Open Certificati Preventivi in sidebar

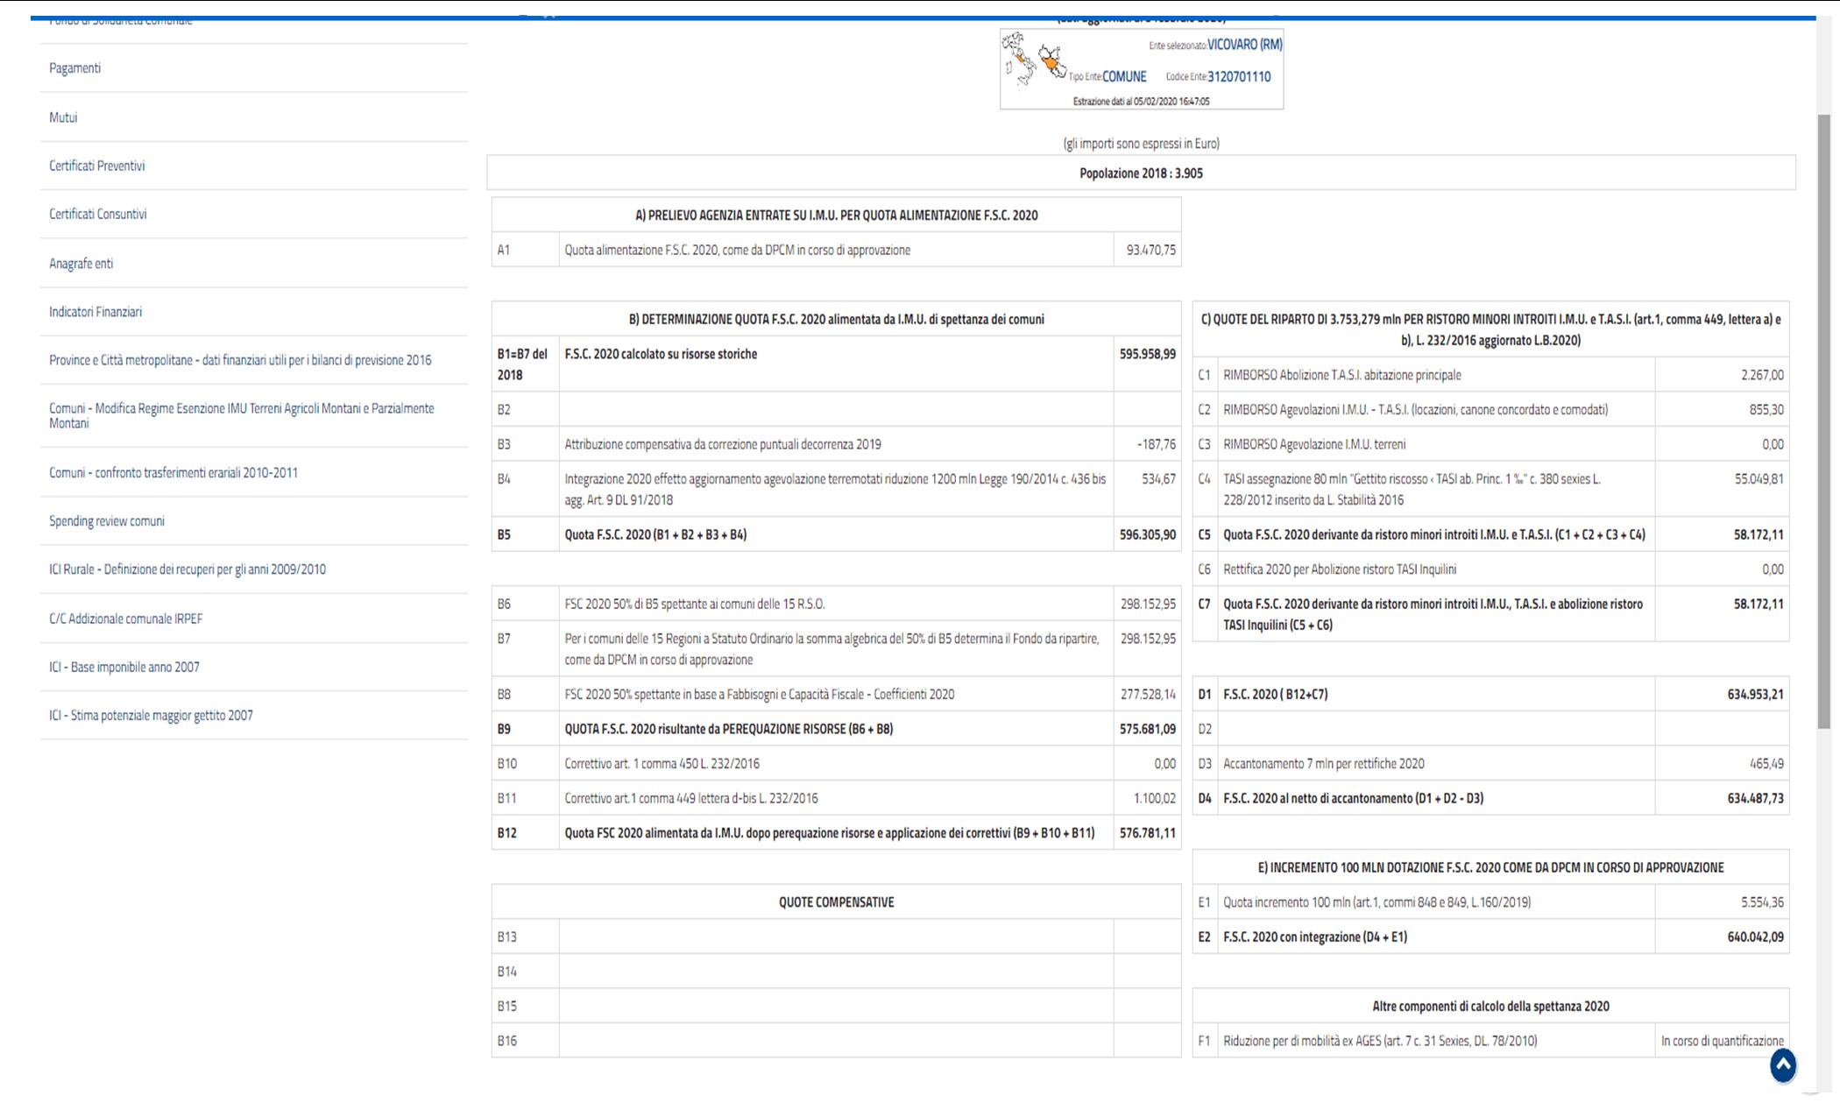97,166
